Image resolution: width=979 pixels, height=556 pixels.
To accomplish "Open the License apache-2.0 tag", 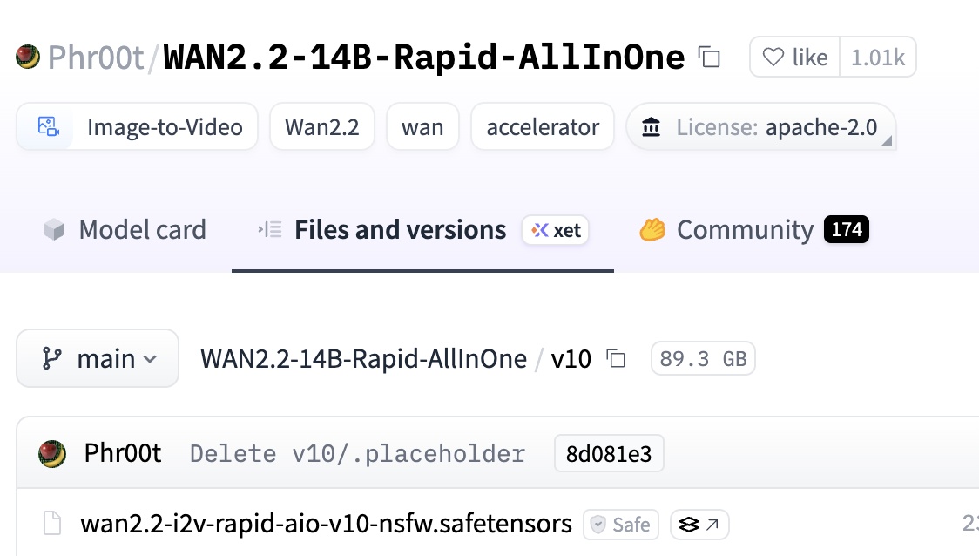I will click(761, 127).
